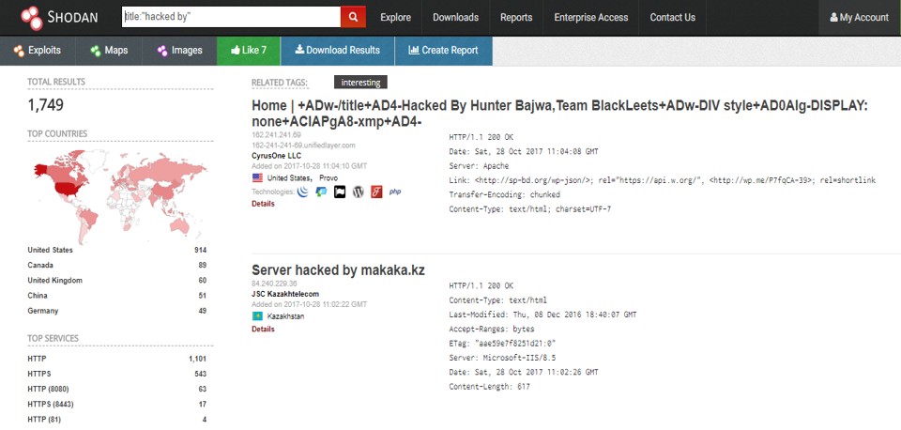Open the Downloads menu item
The height and width of the screenshot is (430, 901).
pyautogui.click(x=456, y=18)
